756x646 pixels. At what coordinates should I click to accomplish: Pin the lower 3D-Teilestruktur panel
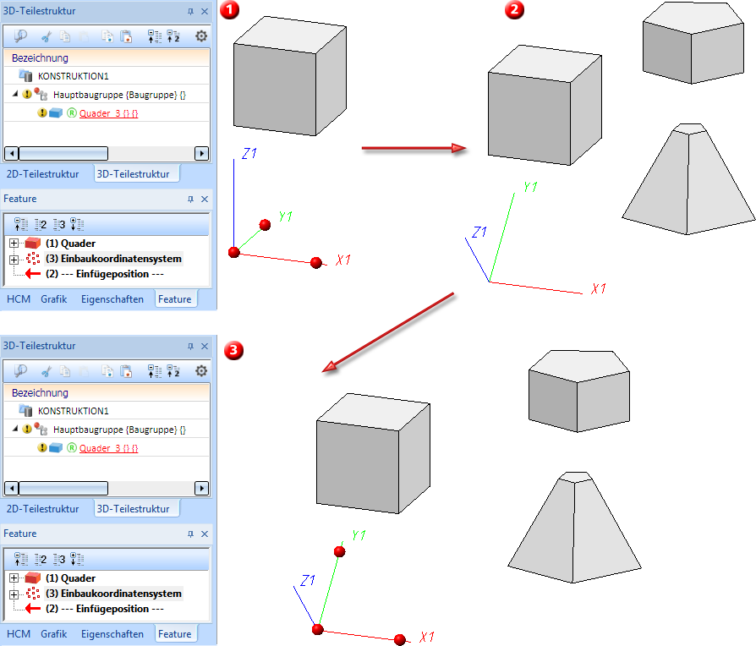click(x=190, y=347)
